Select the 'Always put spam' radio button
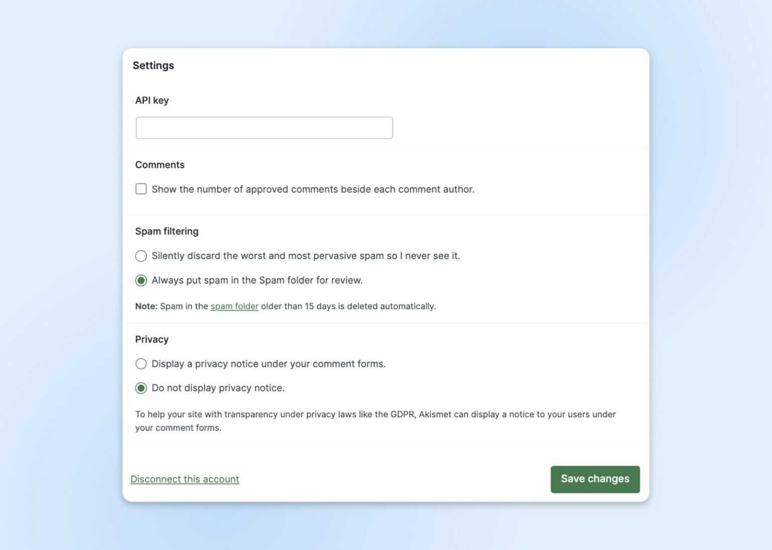The height and width of the screenshot is (550, 772). 141,281
